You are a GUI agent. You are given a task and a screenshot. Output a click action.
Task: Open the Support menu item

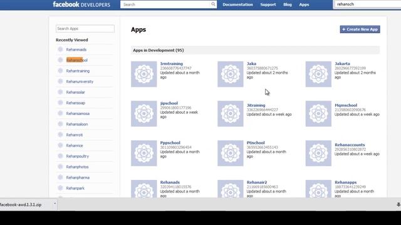[x=268, y=4]
